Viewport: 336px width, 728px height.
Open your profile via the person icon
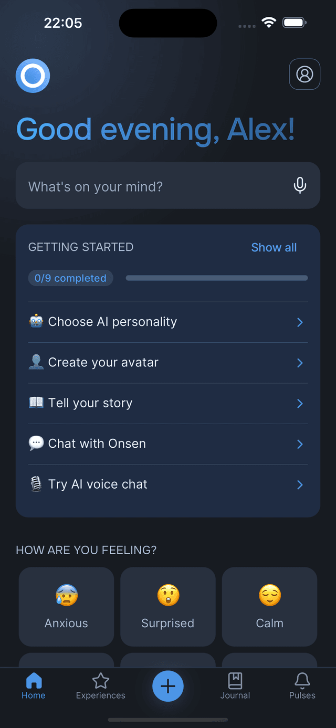(304, 74)
